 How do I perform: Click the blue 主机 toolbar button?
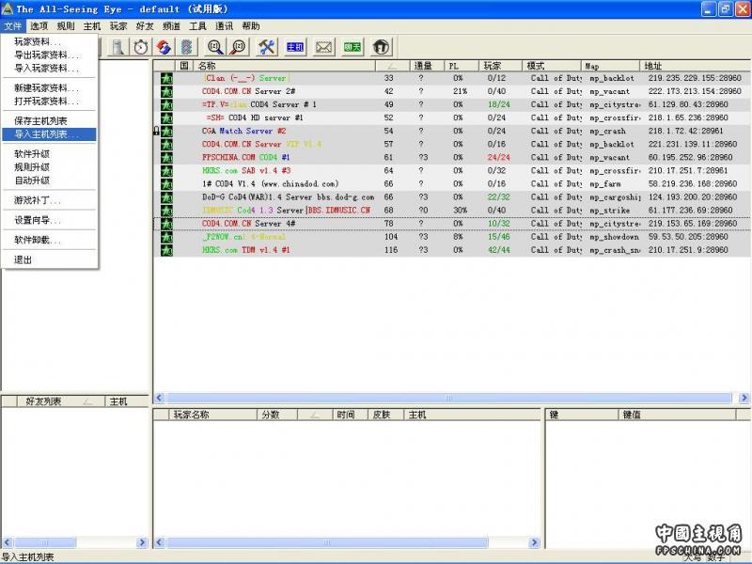pyautogui.click(x=295, y=47)
